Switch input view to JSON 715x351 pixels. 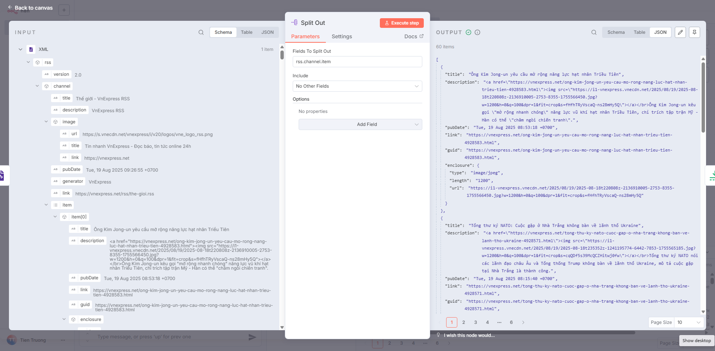267,32
